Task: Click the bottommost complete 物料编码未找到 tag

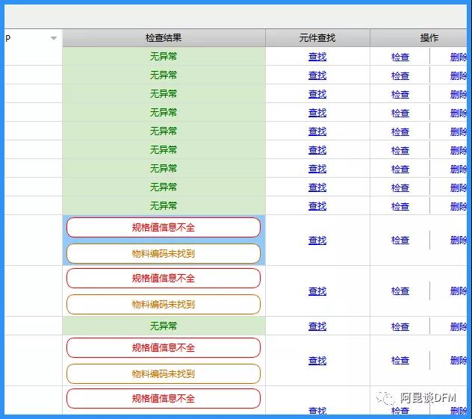Action: tap(164, 374)
